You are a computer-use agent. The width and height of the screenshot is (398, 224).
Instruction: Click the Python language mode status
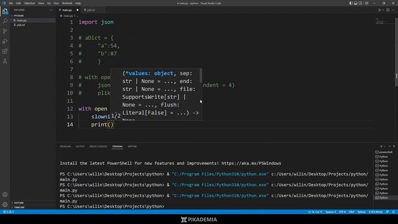361,212
